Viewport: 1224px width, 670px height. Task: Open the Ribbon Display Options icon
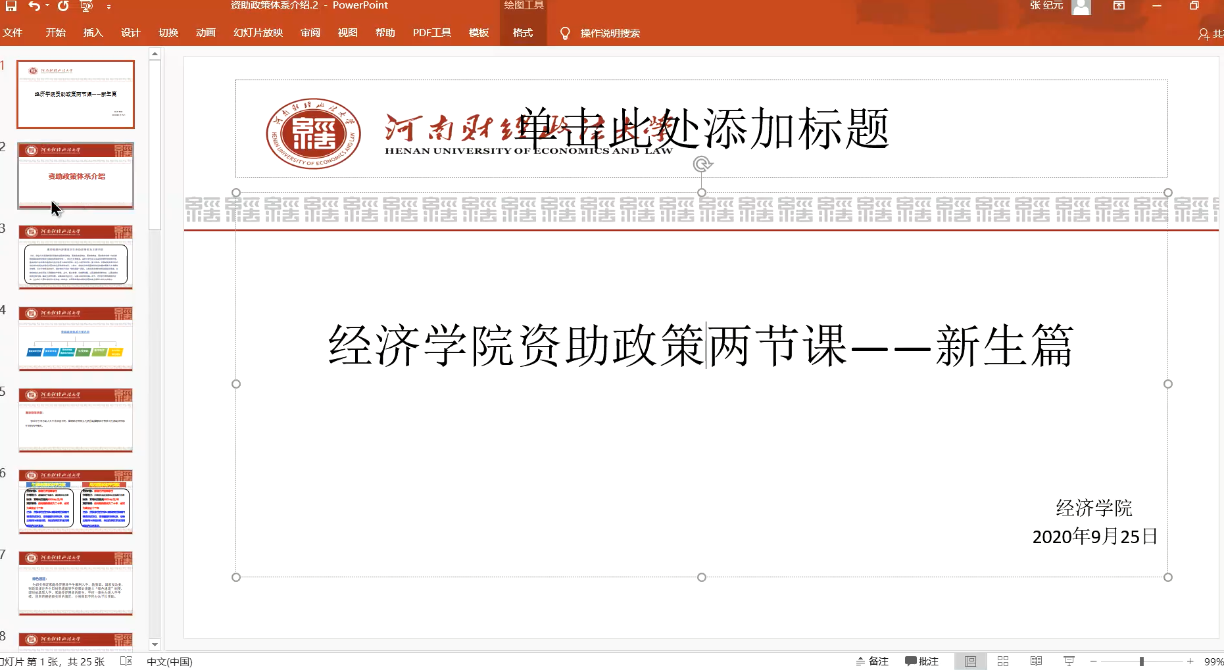(x=1119, y=6)
